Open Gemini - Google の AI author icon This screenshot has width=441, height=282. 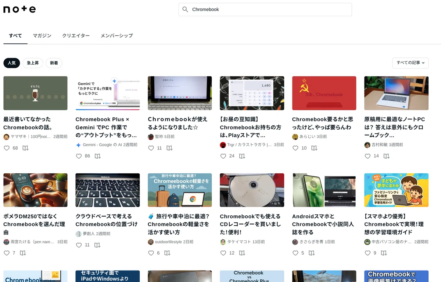pos(78,145)
